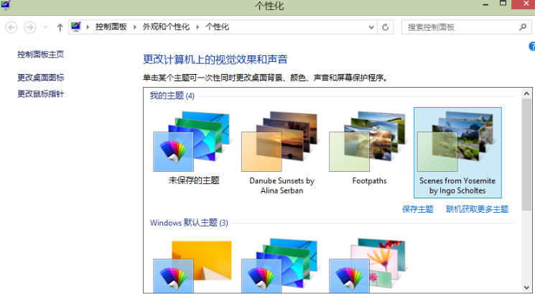Open the 联机获取更多主题 link
The image size is (535, 294).
click(477, 209)
